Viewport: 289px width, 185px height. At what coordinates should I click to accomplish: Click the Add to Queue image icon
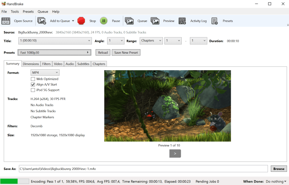pos(42,21)
